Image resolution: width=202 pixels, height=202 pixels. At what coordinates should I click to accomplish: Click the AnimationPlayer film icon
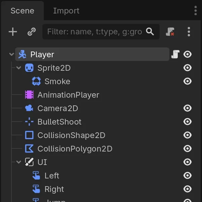tap(29, 95)
